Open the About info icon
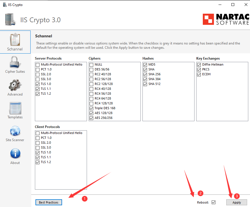The height and width of the screenshot is (207, 250). [15, 154]
